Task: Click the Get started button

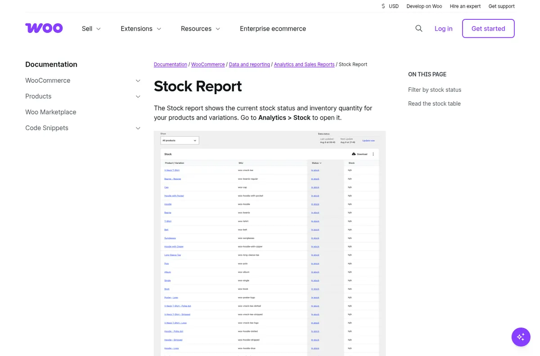Action: click(488, 28)
